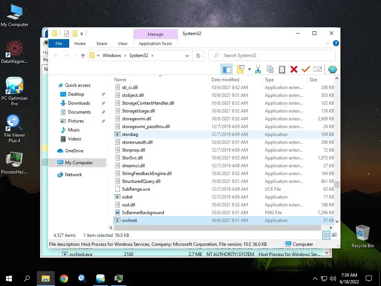Screen dimensions: 381x286
Task: Select the SubRange.uce file
Action: (224, 189)
